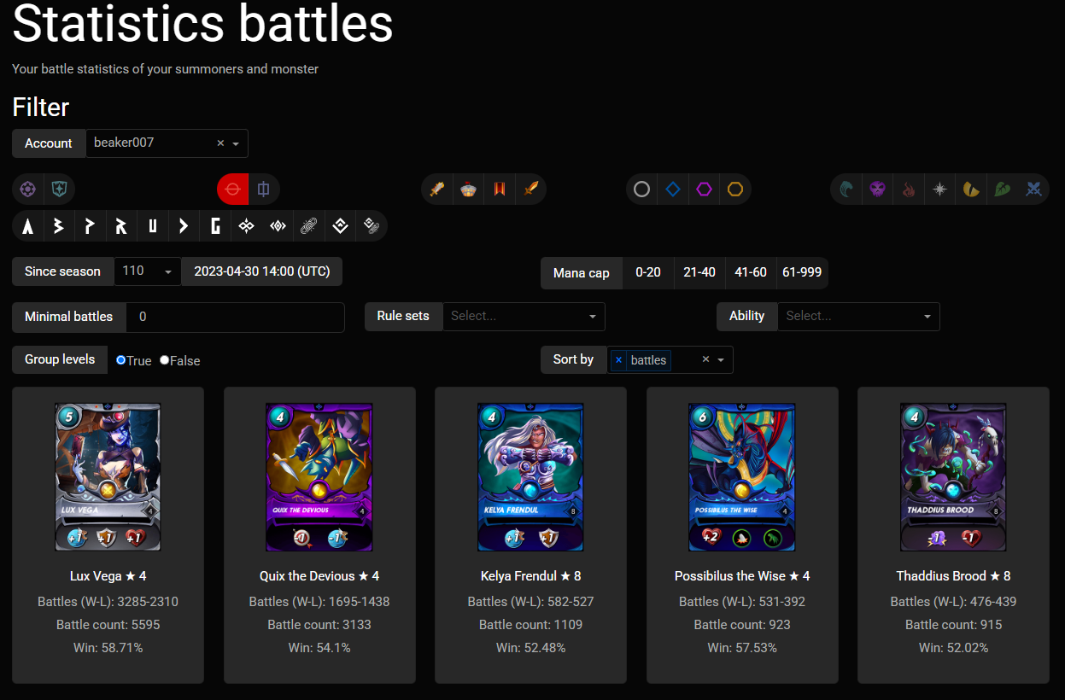
Task: Toggle the water wave element filter
Action: (846, 189)
